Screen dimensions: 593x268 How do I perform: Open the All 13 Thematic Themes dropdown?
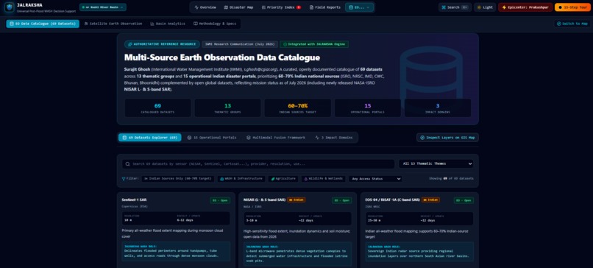436,164
